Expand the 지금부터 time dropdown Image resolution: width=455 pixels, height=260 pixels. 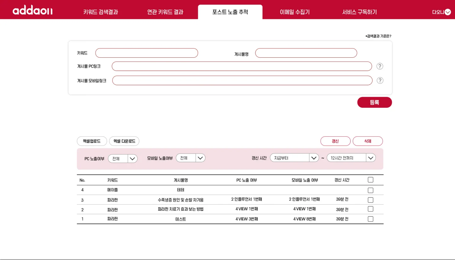[294, 158]
